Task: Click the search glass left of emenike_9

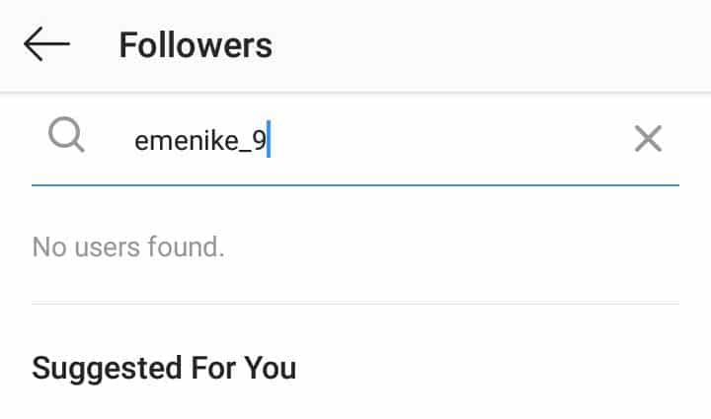Action: (66, 135)
